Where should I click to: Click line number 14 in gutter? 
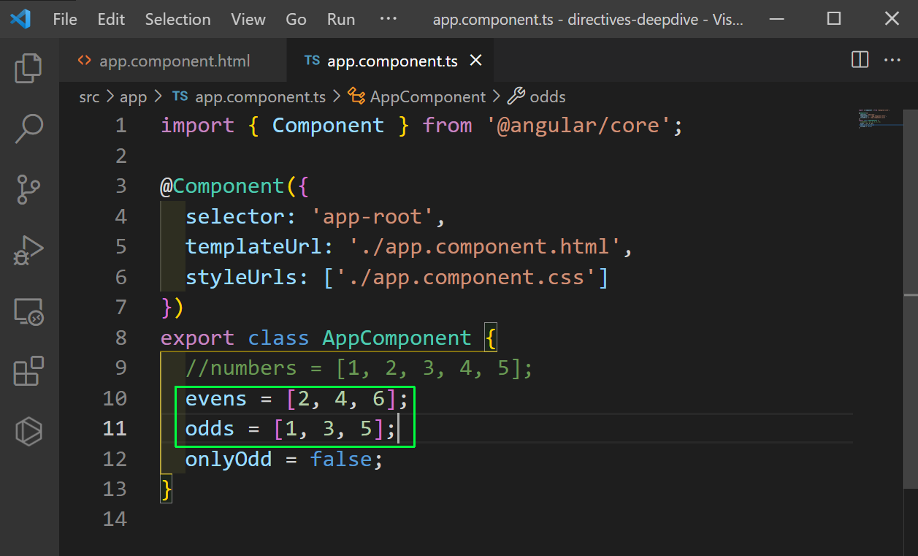[x=115, y=519]
